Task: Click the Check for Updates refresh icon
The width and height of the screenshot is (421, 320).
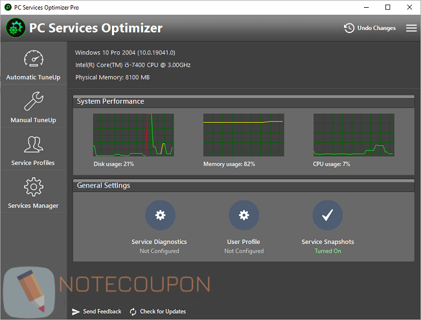Action: 133,312
